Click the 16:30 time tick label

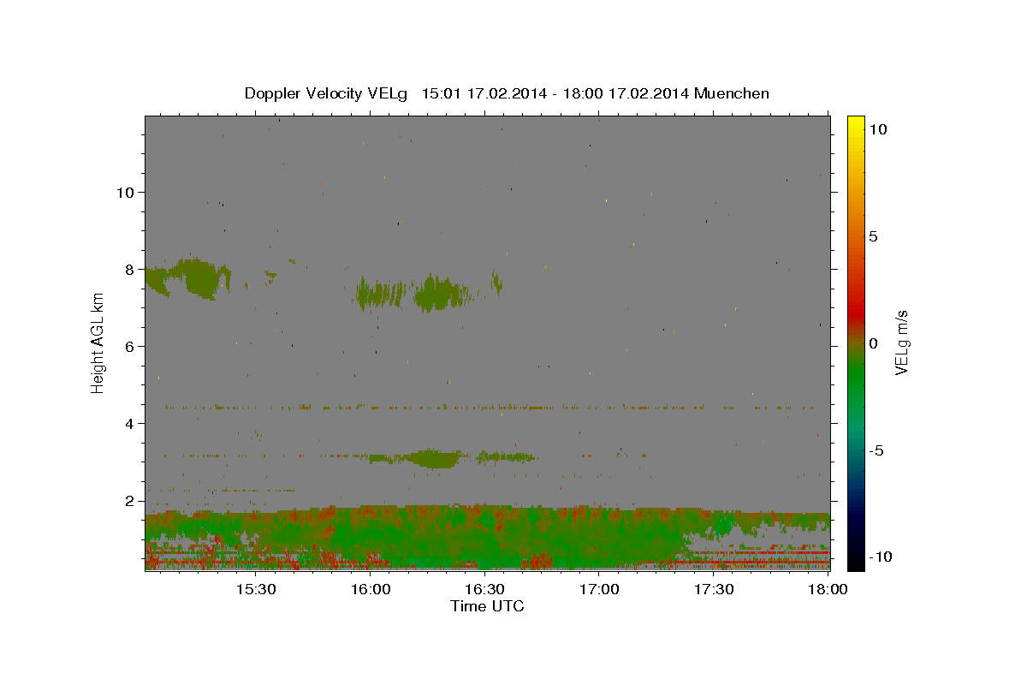(x=485, y=590)
